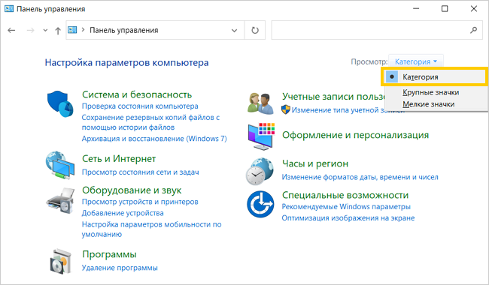Click Оптимизация изображения на экране link
The height and width of the screenshot is (285, 489).
[x=348, y=217]
